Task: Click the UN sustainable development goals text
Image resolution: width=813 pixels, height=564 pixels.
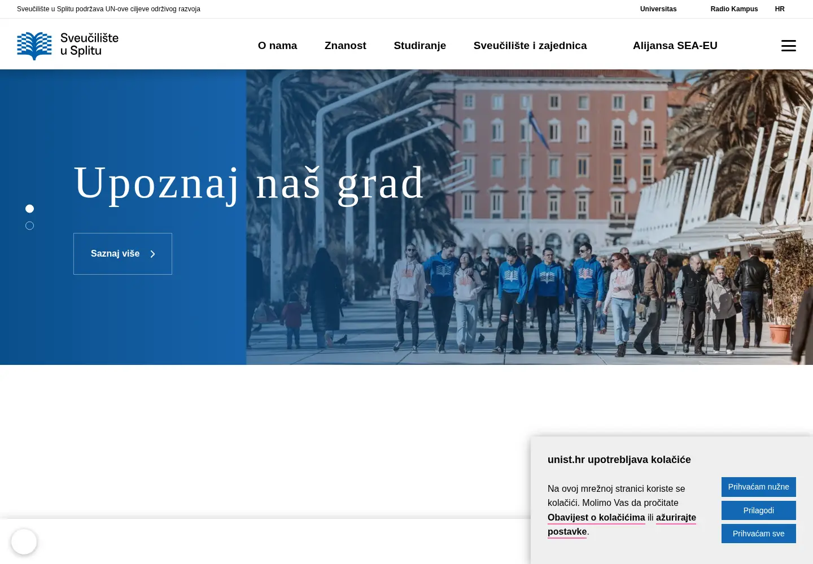Action: (x=108, y=9)
